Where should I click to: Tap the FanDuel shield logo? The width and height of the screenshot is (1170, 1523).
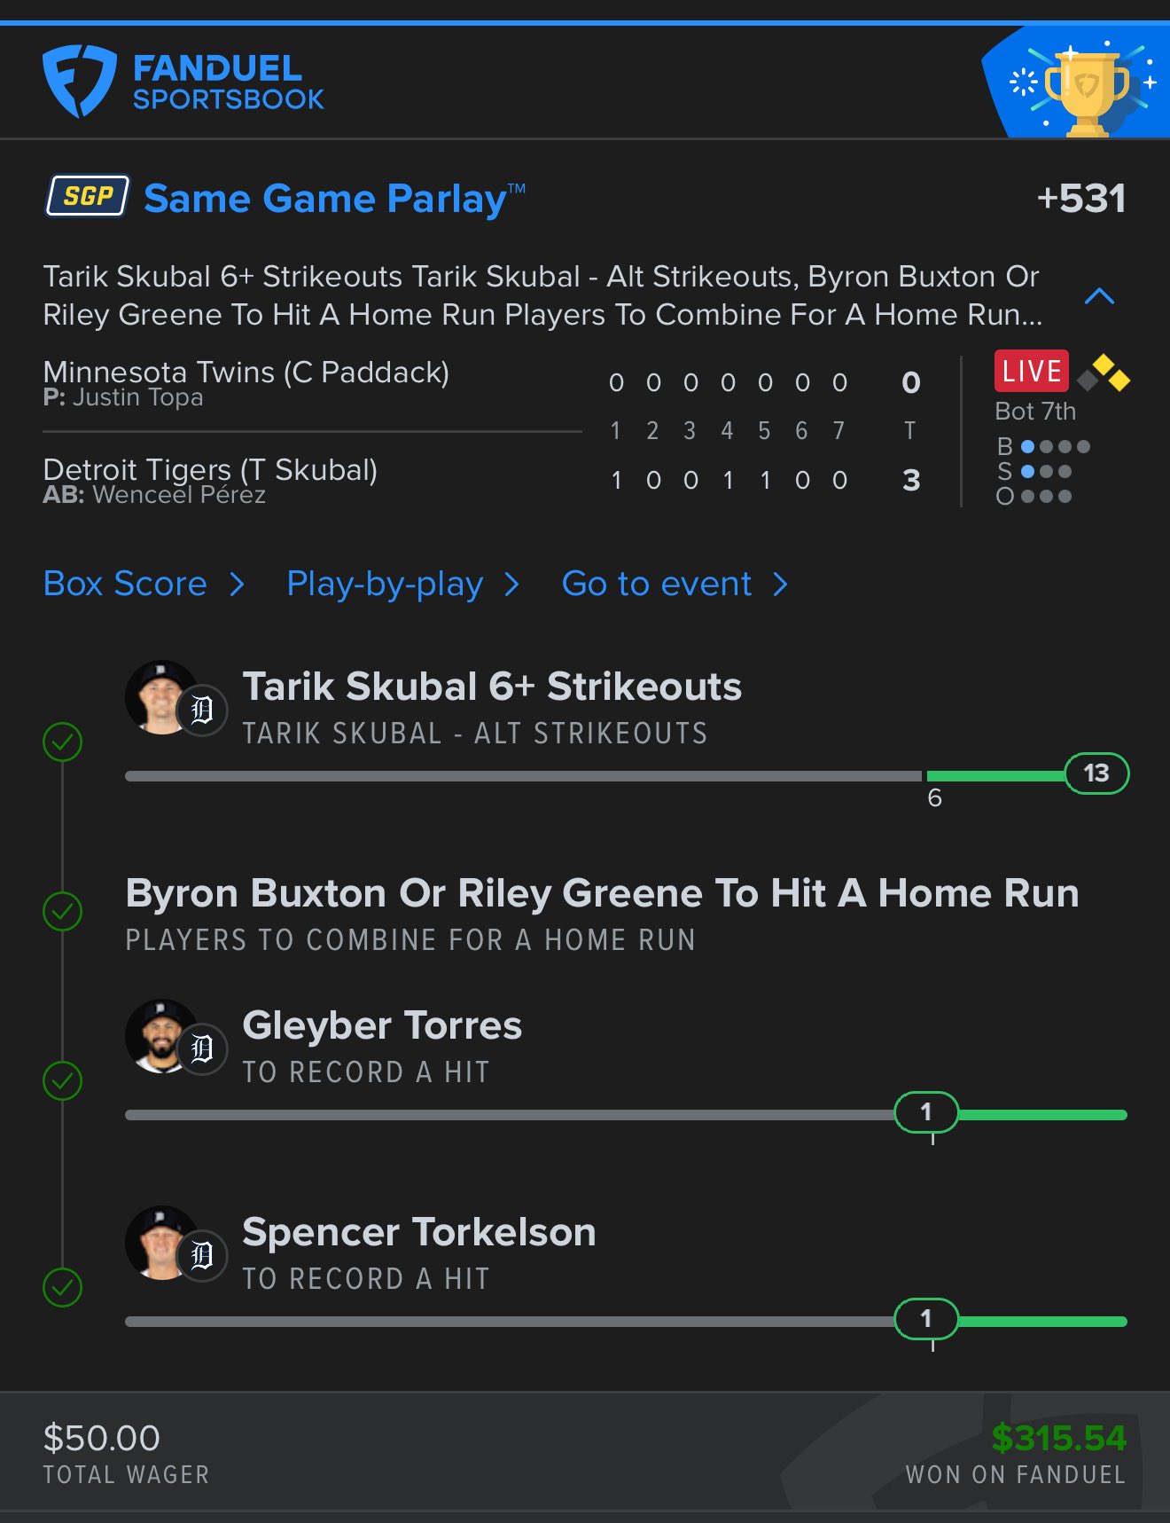80,82
